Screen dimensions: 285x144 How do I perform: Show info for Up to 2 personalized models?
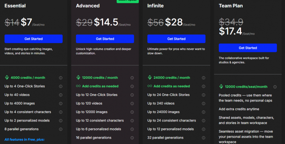61,121
